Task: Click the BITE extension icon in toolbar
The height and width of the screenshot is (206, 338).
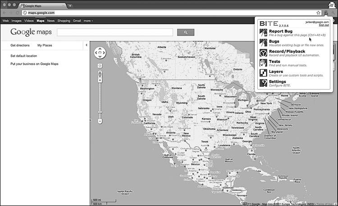Action: click(x=326, y=13)
